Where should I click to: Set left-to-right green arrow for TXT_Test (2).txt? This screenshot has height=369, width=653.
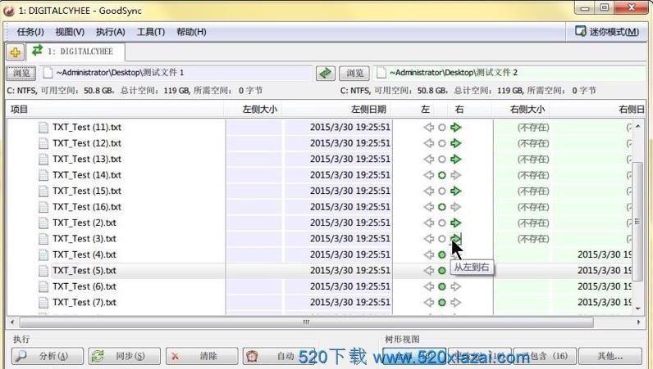click(456, 223)
